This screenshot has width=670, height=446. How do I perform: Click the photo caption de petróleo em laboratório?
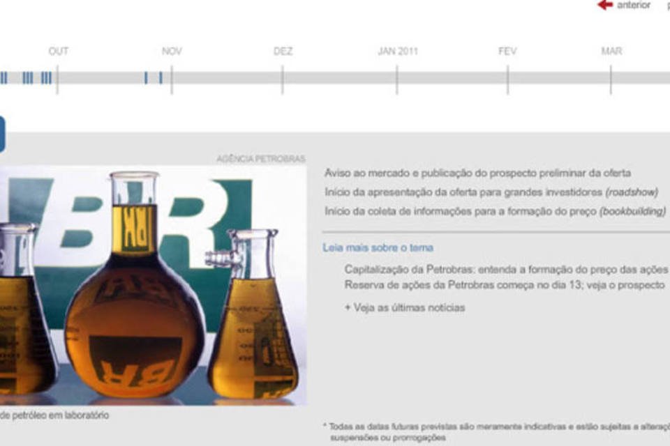(x=54, y=415)
